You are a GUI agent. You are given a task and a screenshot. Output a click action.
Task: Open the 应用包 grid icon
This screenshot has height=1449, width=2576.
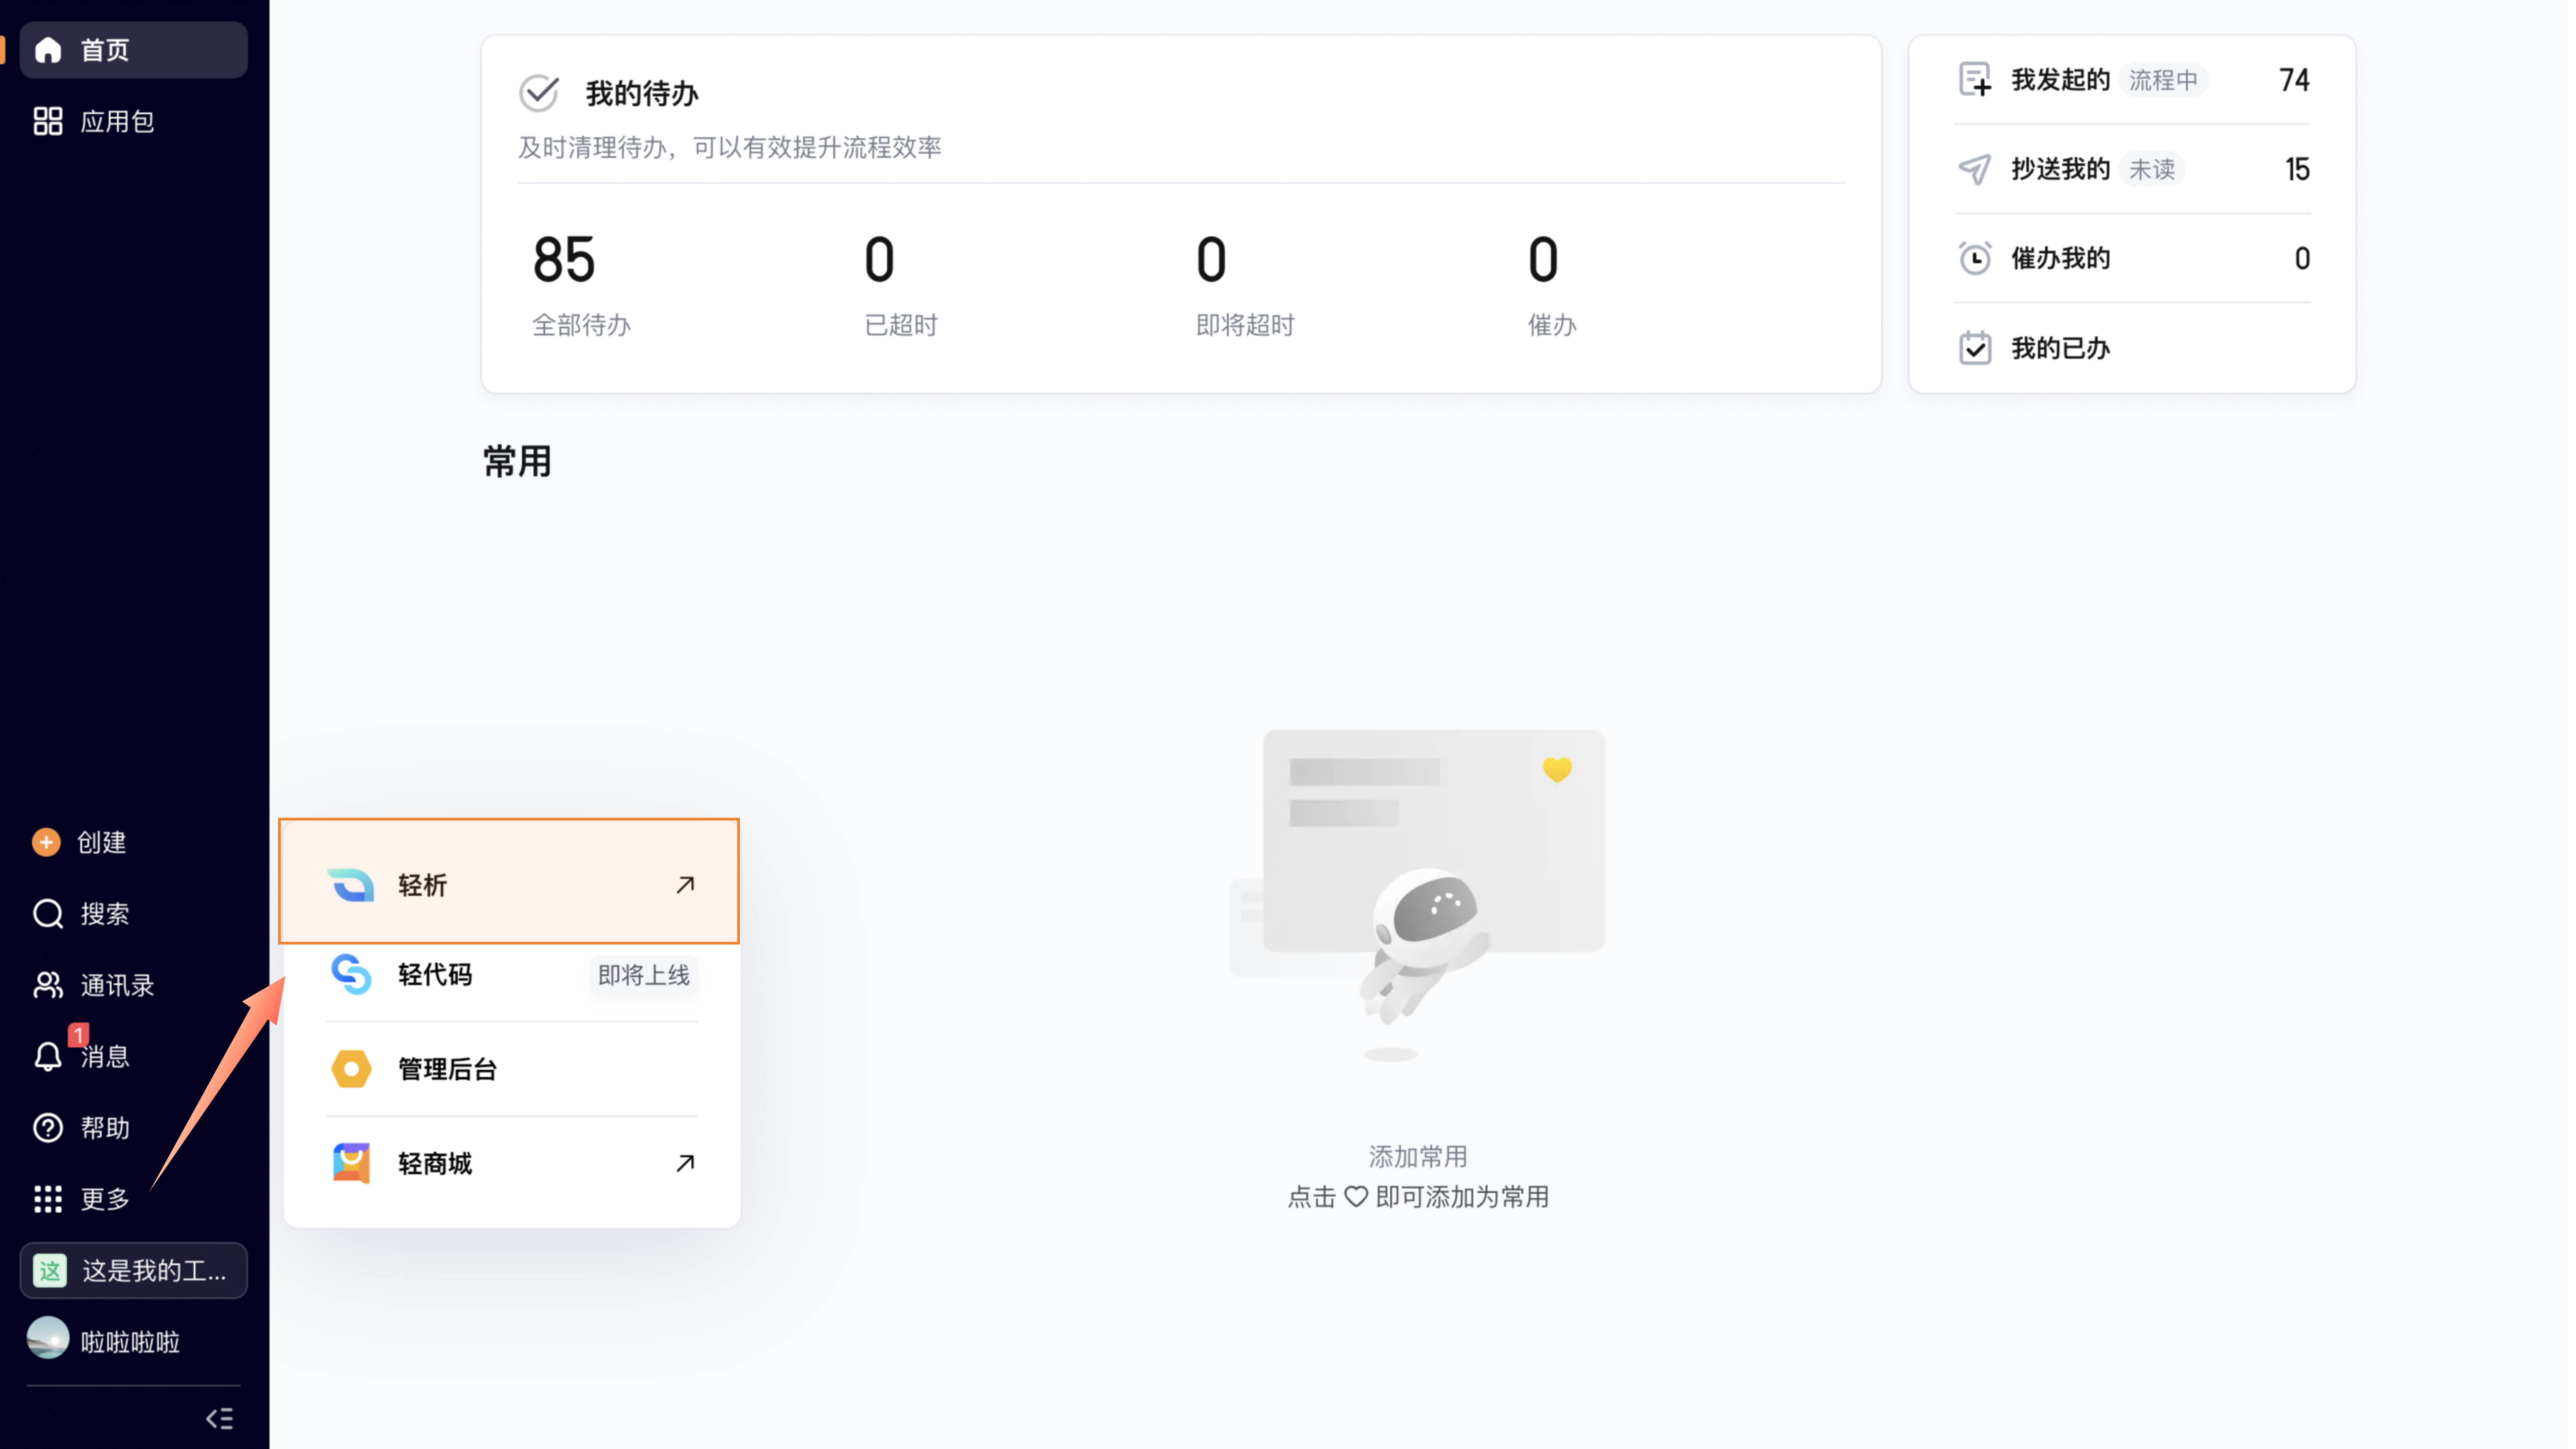(48, 121)
